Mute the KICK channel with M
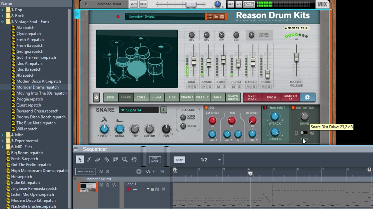This screenshot has height=209, width=373. 189,87
